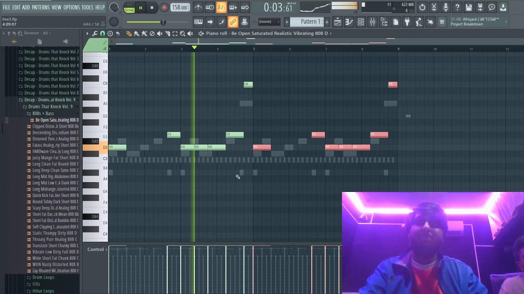Pause playback with the pause button

point(140,7)
